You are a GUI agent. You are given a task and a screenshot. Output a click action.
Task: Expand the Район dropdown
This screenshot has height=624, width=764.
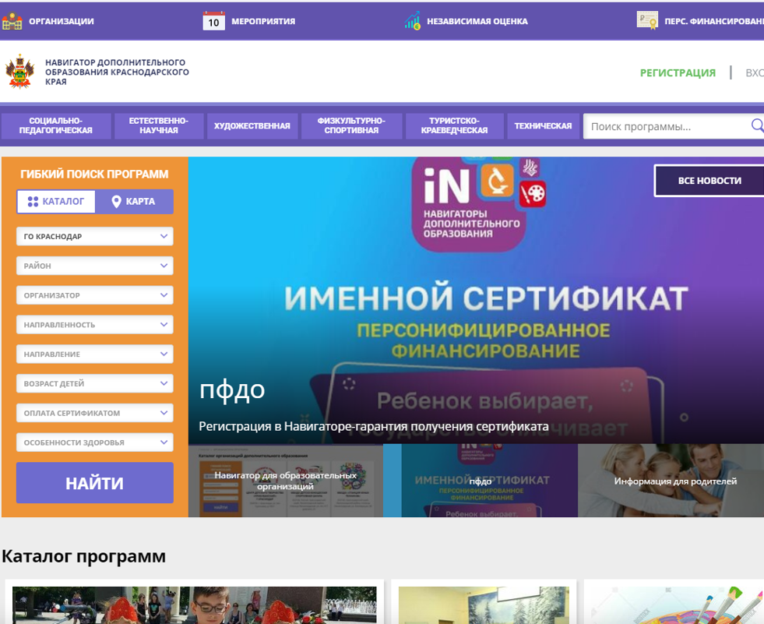click(x=94, y=266)
